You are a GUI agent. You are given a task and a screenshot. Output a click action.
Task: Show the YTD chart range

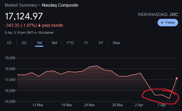[x=70, y=43]
